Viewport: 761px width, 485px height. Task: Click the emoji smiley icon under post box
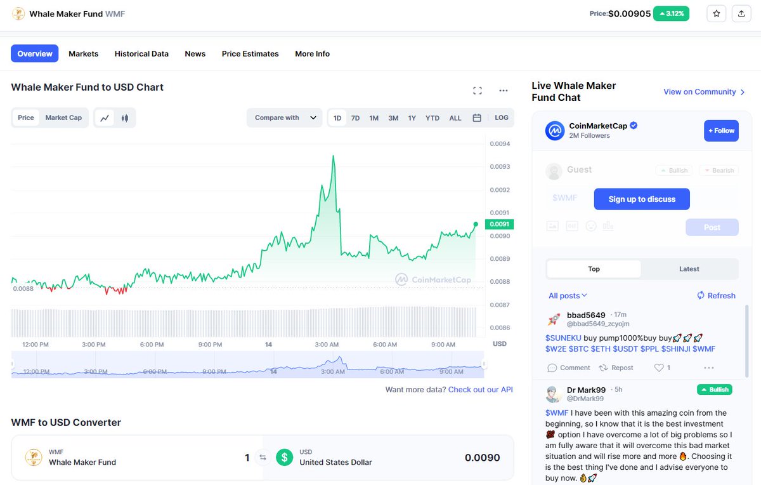tap(591, 225)
